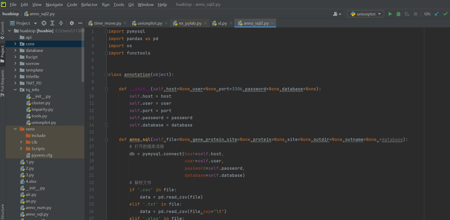Expand the database folder
450x220 pixels.
click(15, 50)
